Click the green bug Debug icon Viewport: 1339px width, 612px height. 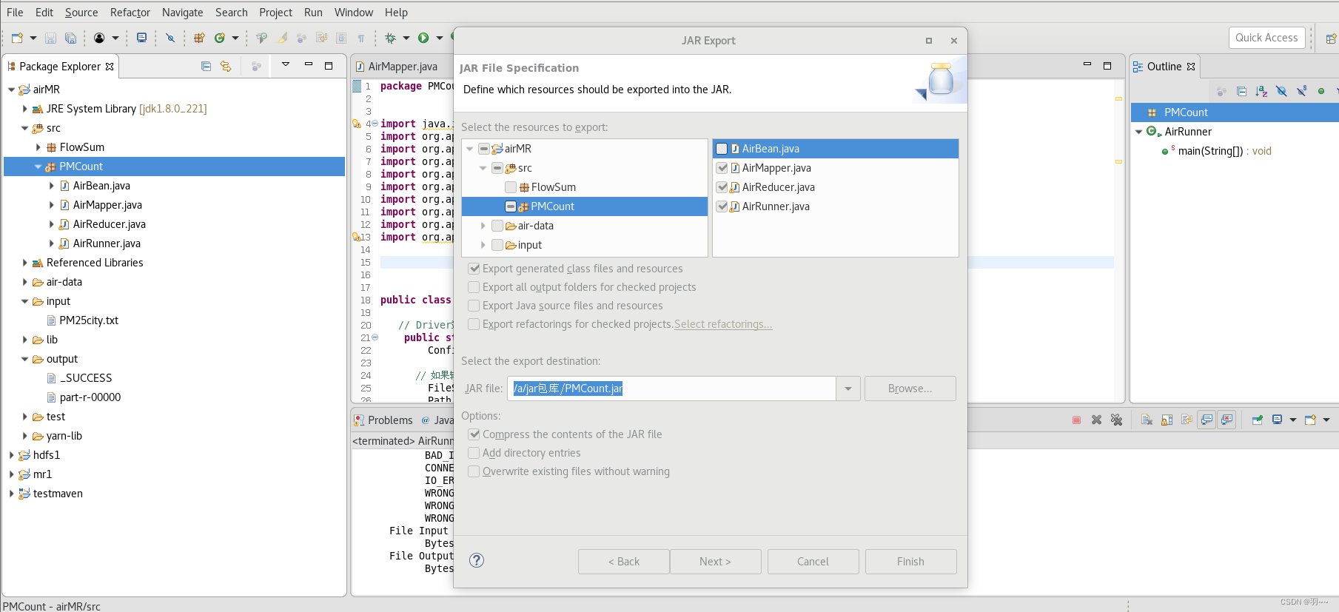point(390,38)
